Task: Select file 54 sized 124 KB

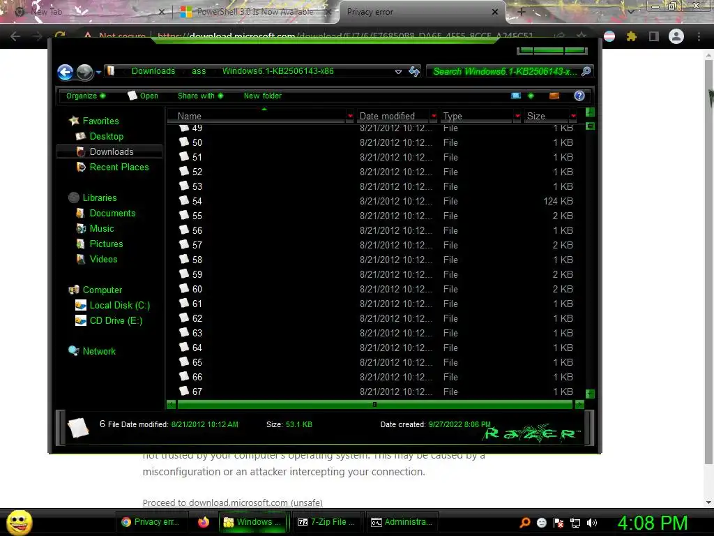Action: 376,201
